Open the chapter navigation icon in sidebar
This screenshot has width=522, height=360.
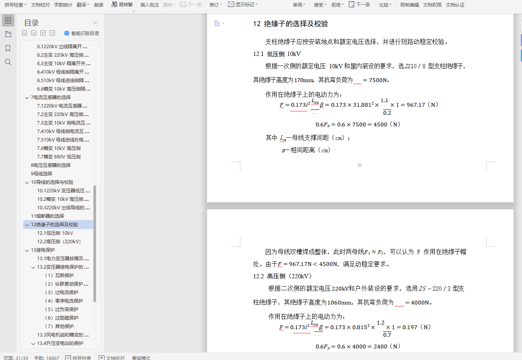8,34
